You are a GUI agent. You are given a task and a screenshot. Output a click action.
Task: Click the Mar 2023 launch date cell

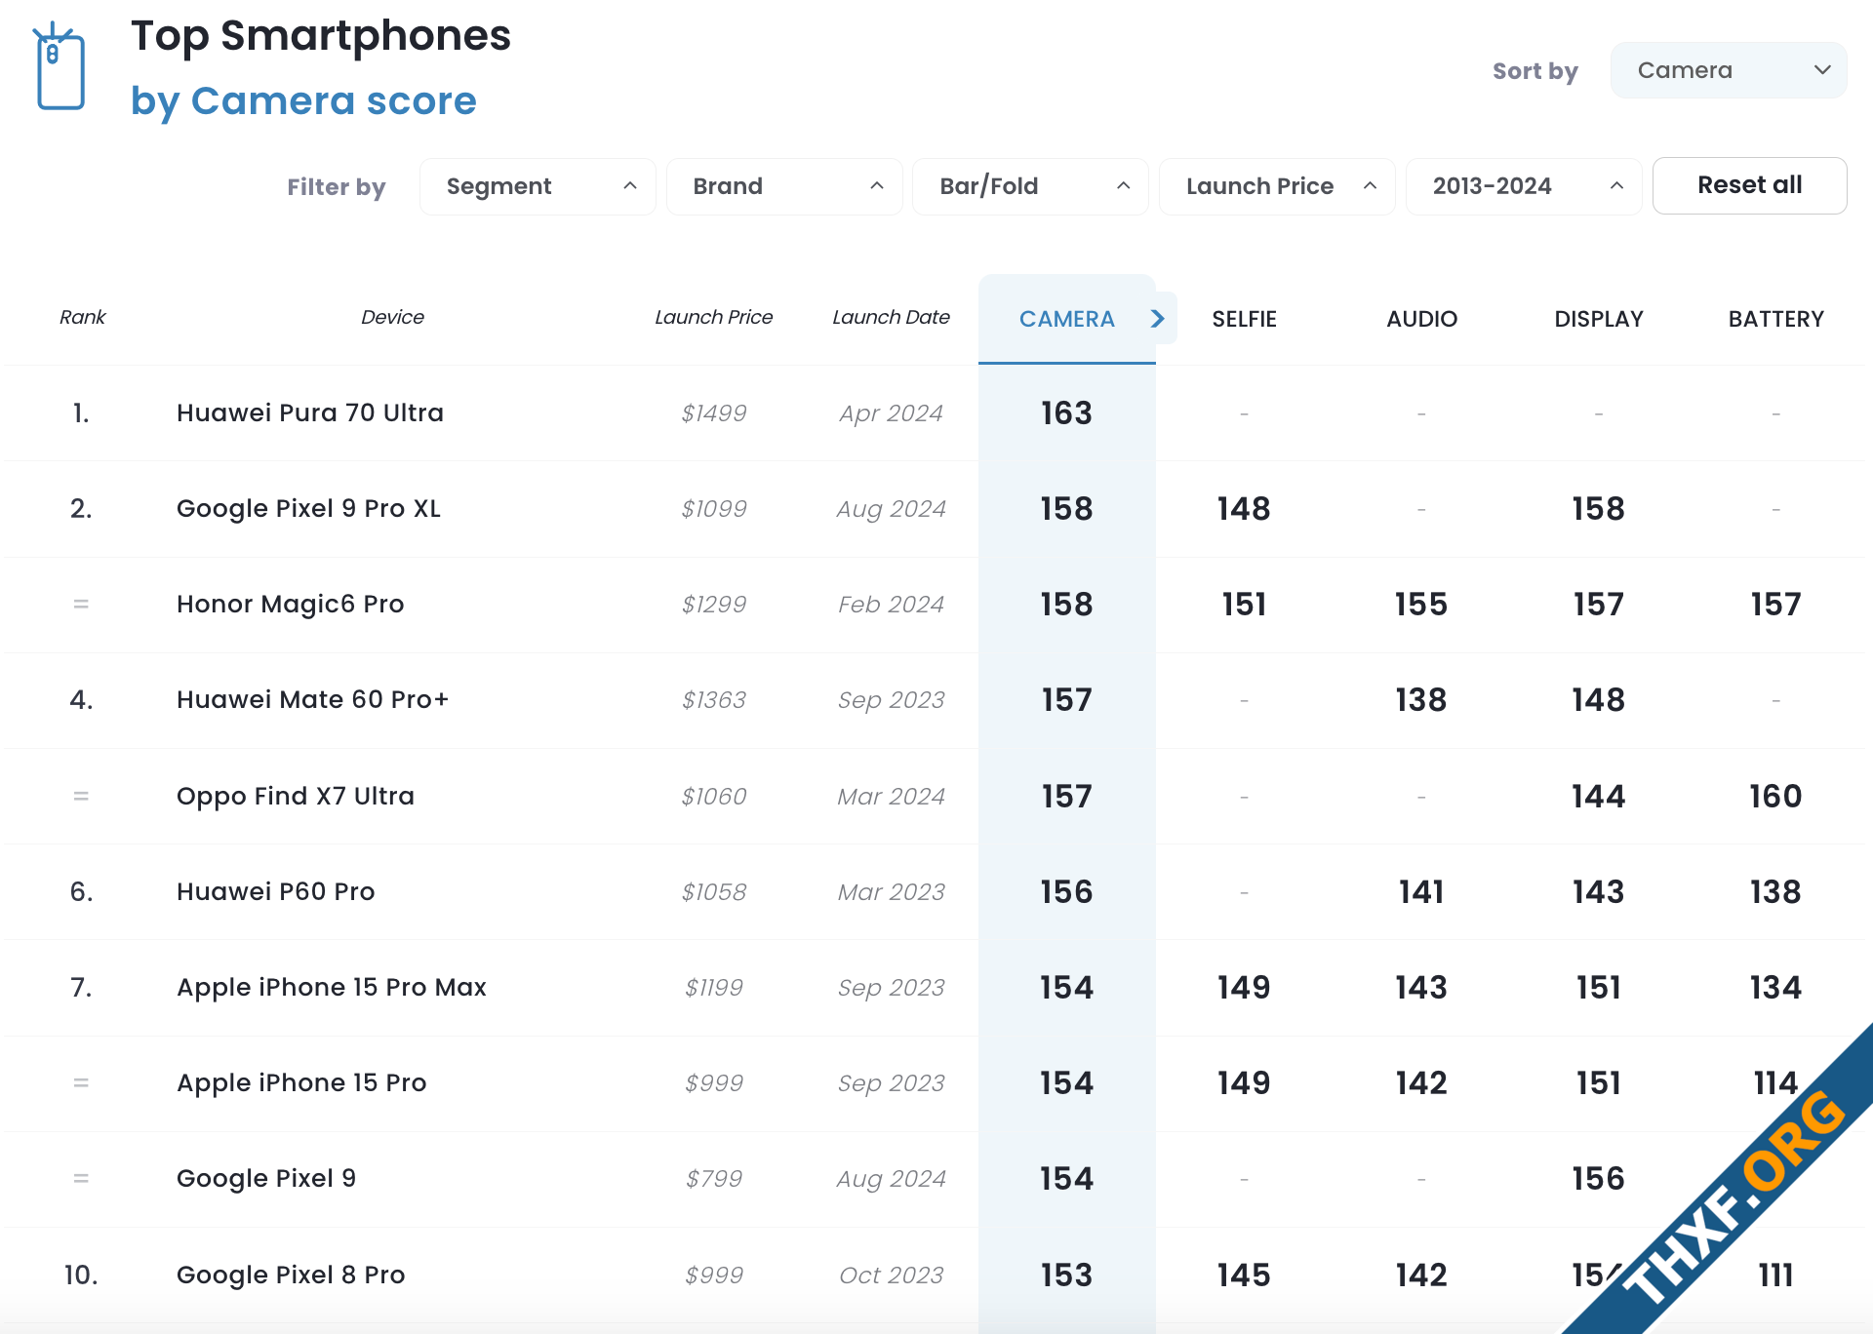(891, 891)
